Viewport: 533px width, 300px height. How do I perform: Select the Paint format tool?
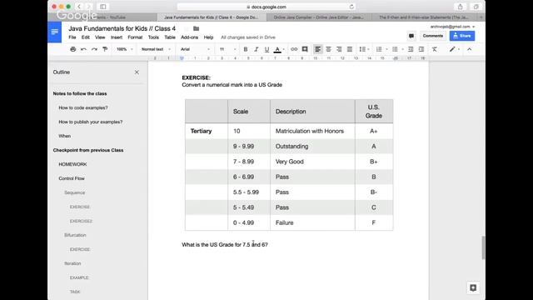click(105, 49)
